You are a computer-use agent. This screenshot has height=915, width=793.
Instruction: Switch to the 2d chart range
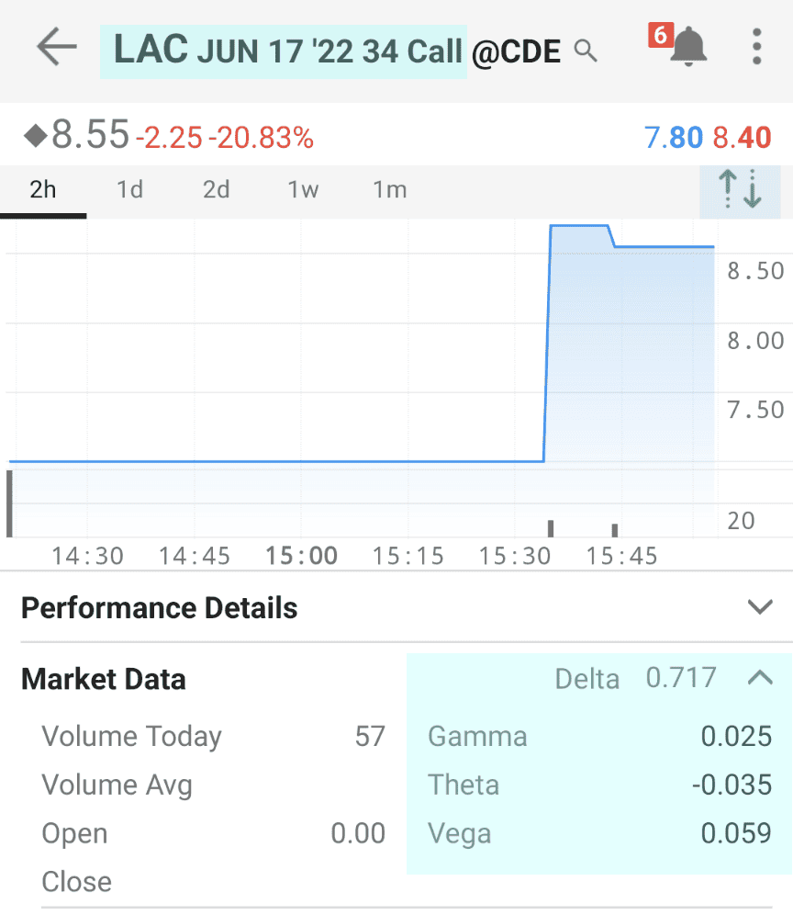(216, 190)
